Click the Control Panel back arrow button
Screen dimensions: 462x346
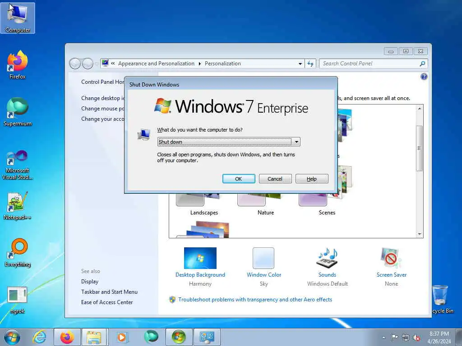[75, 64]
